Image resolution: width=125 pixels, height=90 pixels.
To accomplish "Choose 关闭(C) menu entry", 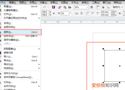I will 20,23.
